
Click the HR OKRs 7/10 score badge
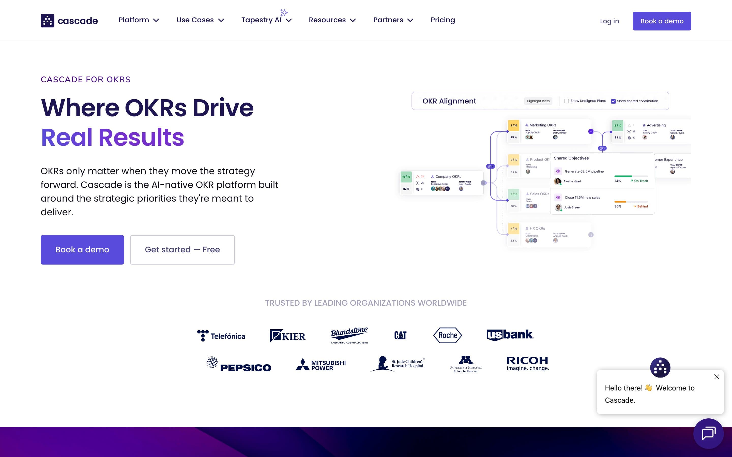(514, 228)
